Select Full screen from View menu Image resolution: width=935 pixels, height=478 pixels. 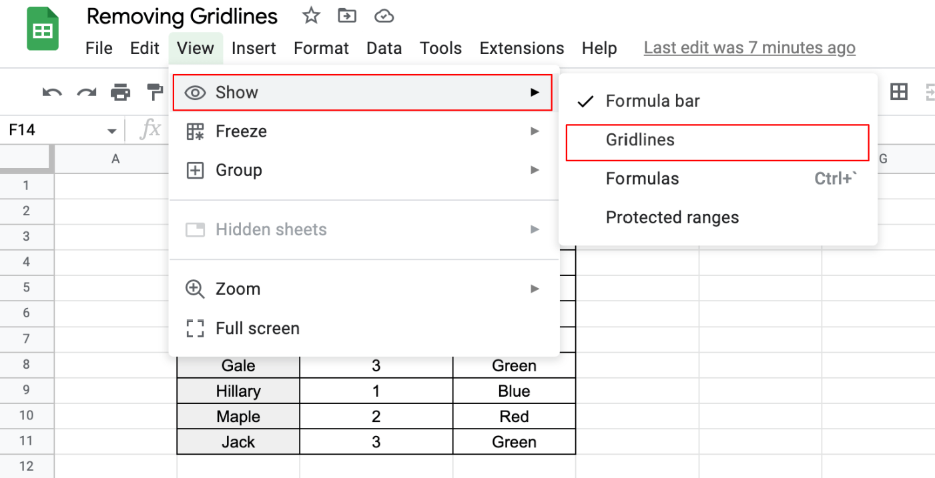257,328
